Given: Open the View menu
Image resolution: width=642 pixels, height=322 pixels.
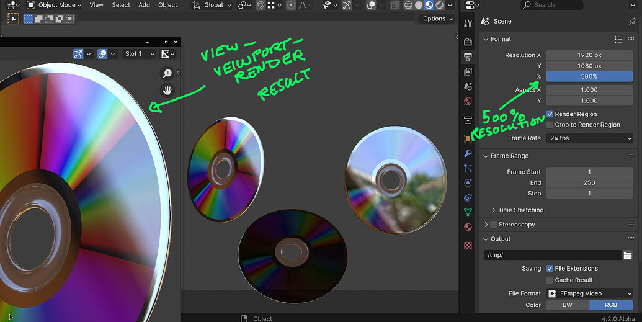Looking at the screenshot, I should (97, 5).
